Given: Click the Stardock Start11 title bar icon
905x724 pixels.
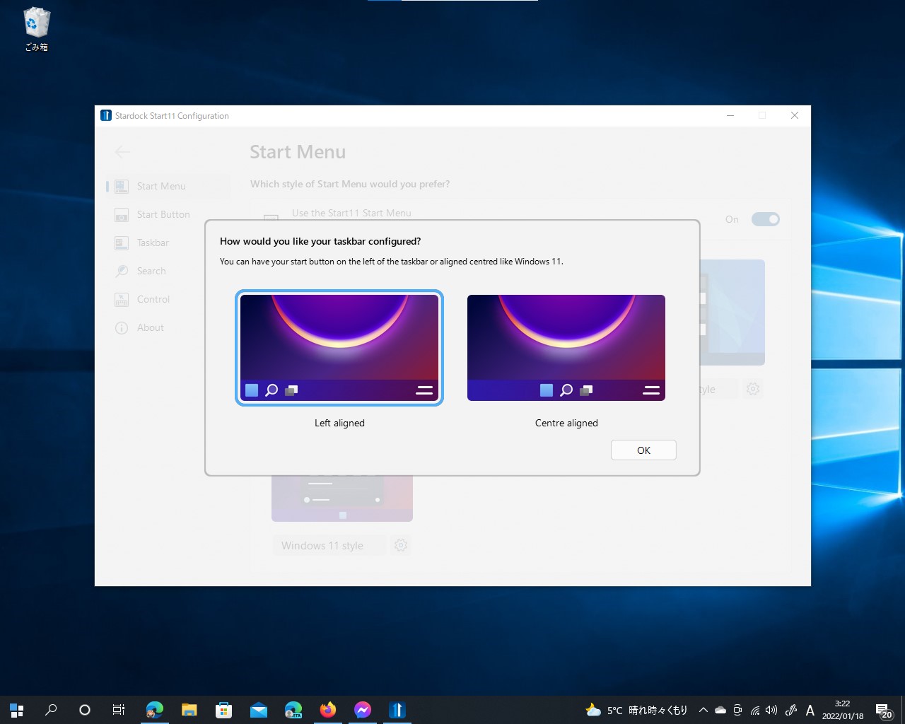Looking at the screenshot, I should coord(106,115).
